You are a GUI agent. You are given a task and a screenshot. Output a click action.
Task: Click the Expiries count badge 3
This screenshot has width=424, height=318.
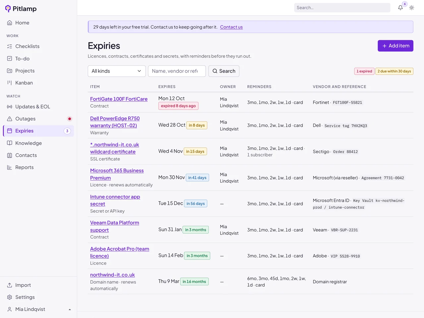point(67,131)
